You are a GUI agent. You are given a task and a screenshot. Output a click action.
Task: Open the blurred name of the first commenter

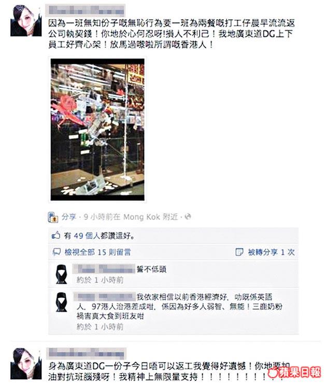pyautogui.click(x=104, y=269)
